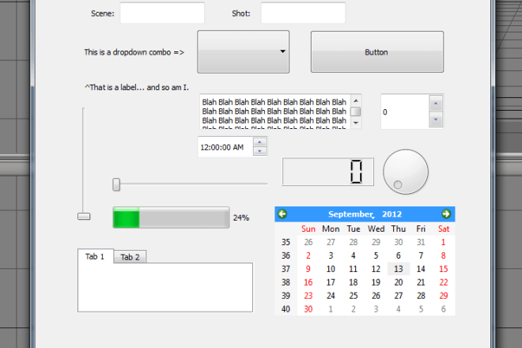Increase the spin box value with up arrow

(x=434, y=103)
